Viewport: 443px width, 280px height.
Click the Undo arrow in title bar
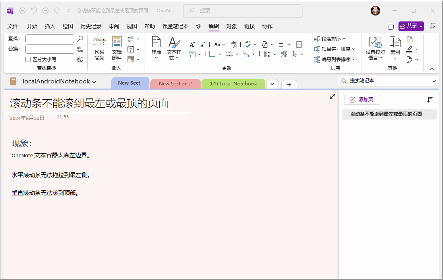34,10
